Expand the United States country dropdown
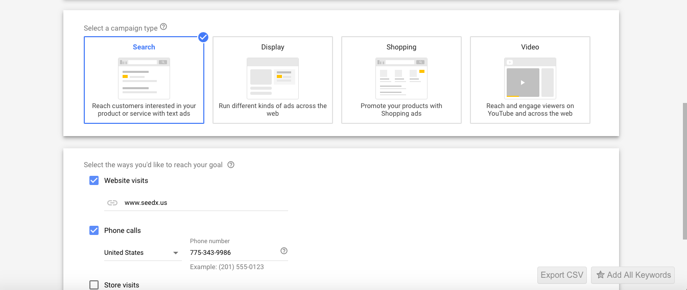 (143, 253)
